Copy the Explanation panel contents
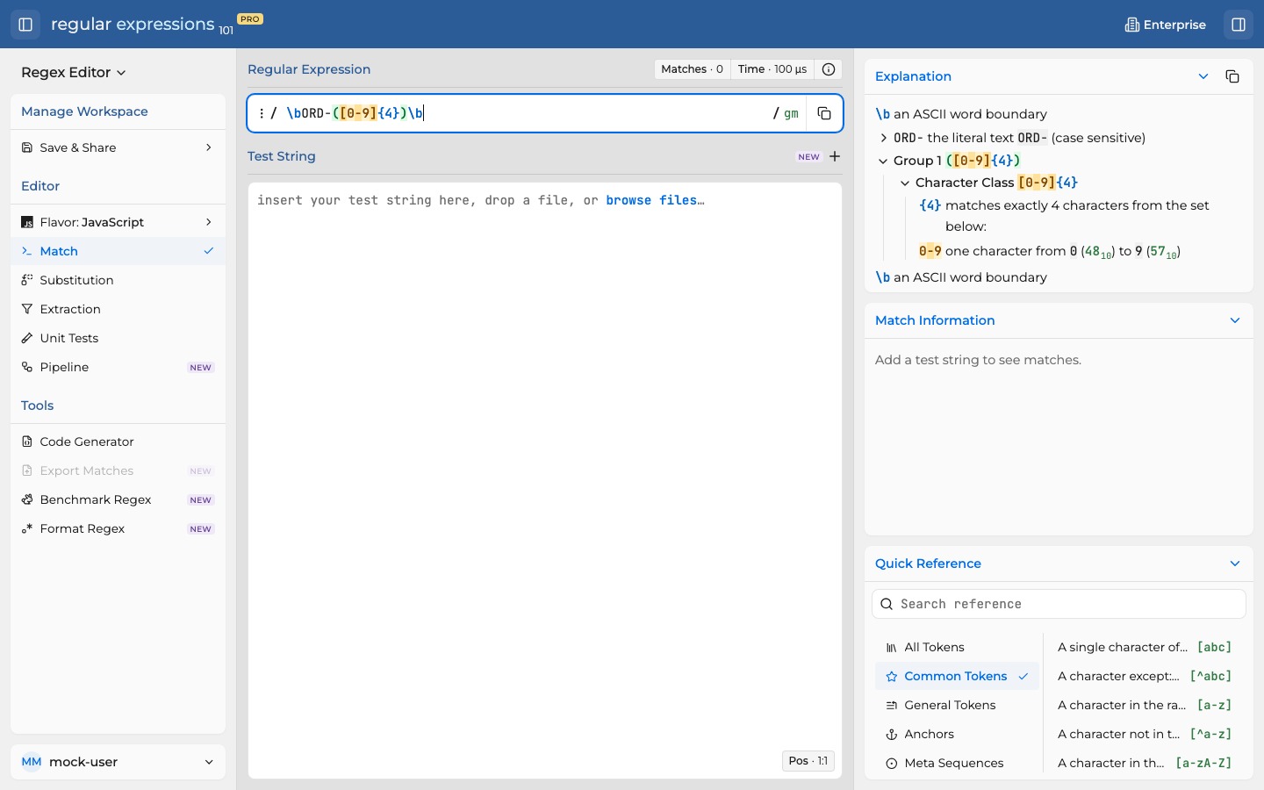This screenshot has width=1264, height=790. click(x=1232, y=76)
